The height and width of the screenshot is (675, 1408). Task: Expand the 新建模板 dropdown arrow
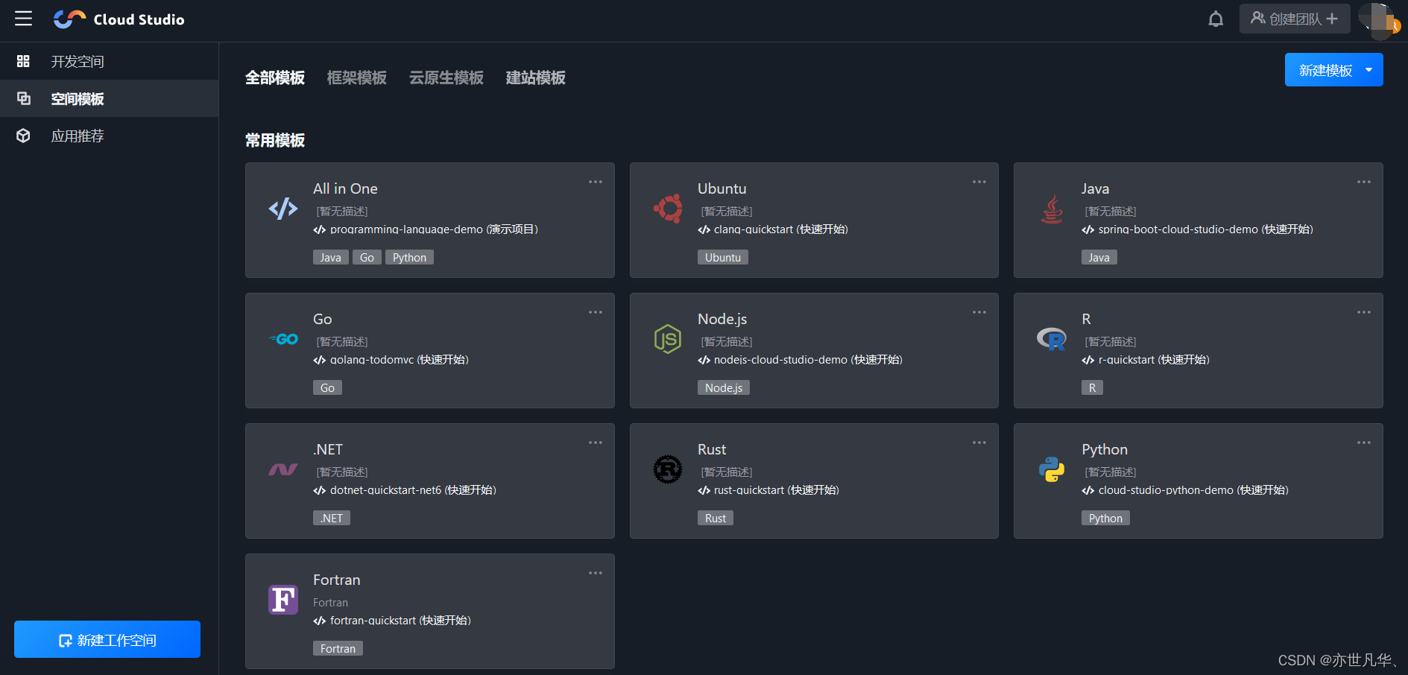tap(1368, 70)
